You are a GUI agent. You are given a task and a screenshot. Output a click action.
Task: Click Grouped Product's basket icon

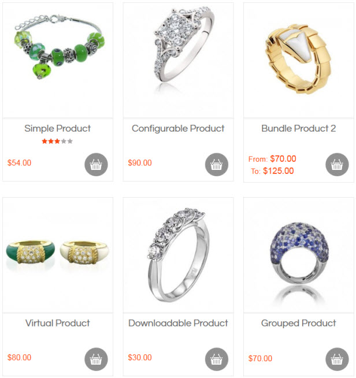coord(337,359)
